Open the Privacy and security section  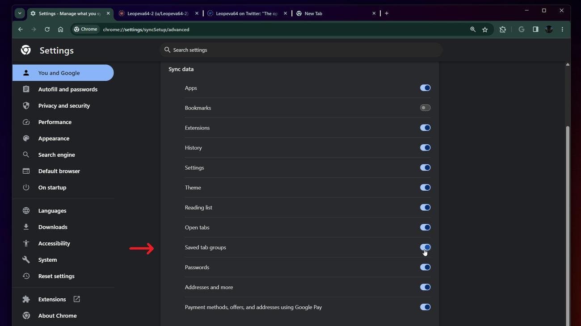[x=63, y=105]
